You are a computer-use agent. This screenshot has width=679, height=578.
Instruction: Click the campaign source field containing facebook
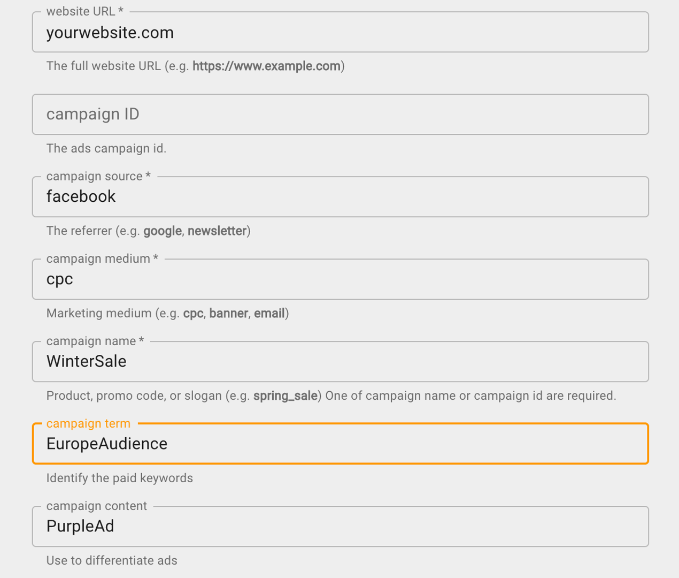click(339, 196)
